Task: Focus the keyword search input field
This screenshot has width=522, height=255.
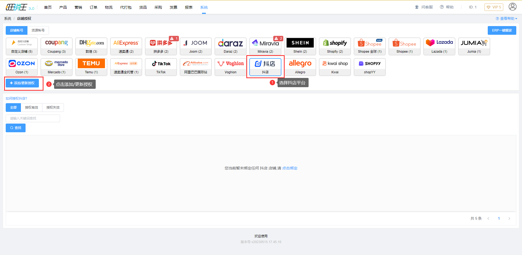Action: (x=33, y=118)
